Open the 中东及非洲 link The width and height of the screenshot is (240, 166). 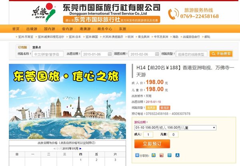pyautogui.click(x=161, y=37)
